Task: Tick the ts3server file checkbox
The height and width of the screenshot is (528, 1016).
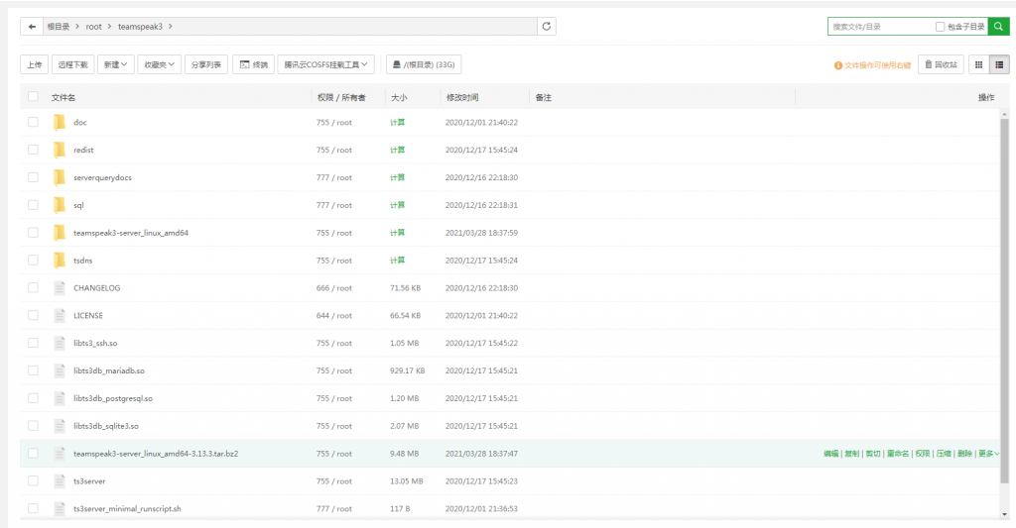Action: click(x=33, y=480)
